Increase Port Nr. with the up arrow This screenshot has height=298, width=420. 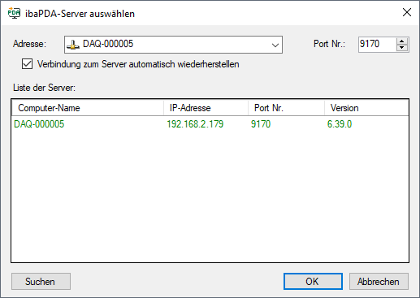[x=402, y=41]
